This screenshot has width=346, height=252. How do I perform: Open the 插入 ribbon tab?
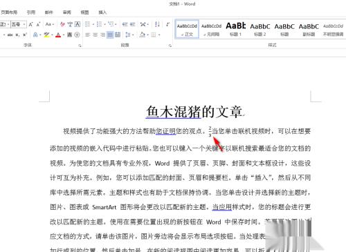[102, 12]
